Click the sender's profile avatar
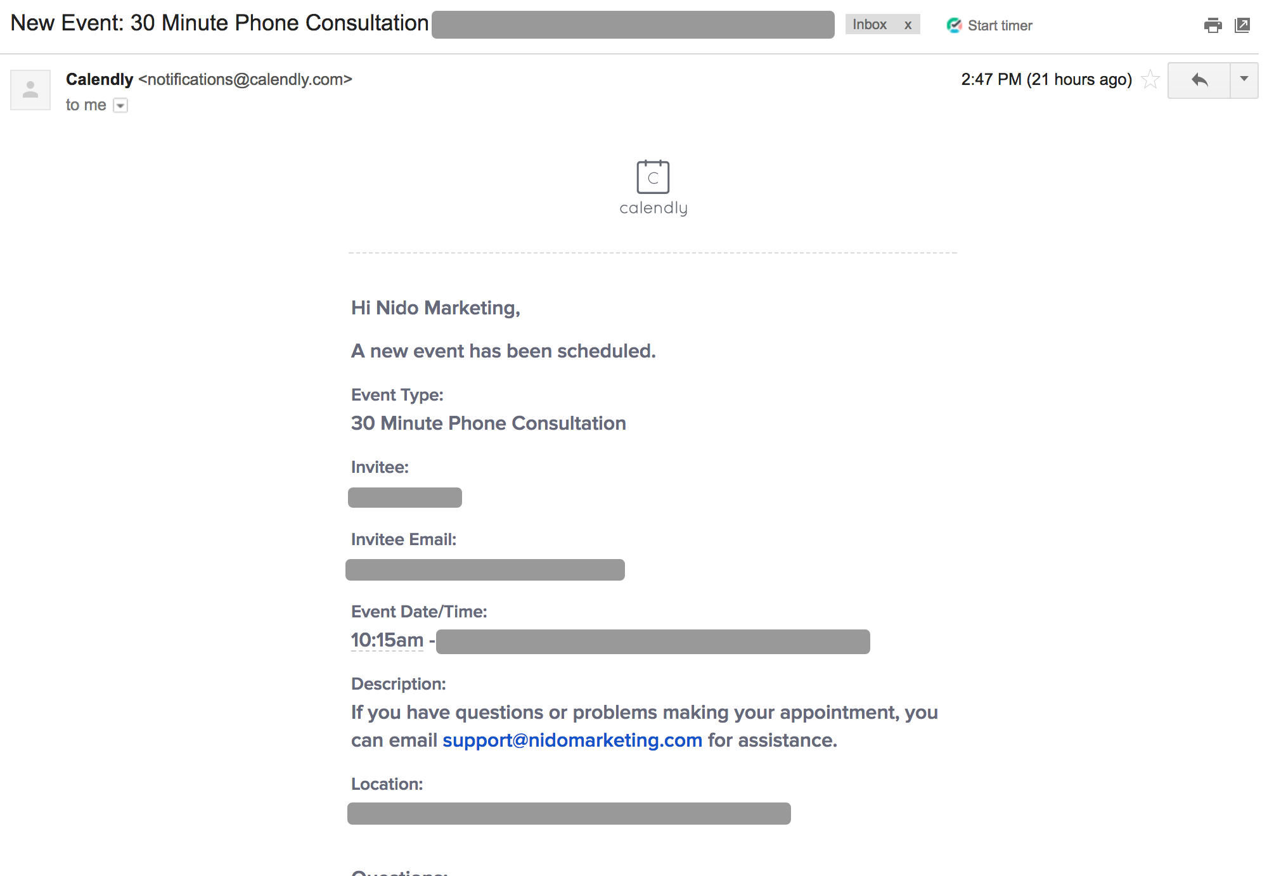This screenshot has height=876, width=1274. pos(30,90)
